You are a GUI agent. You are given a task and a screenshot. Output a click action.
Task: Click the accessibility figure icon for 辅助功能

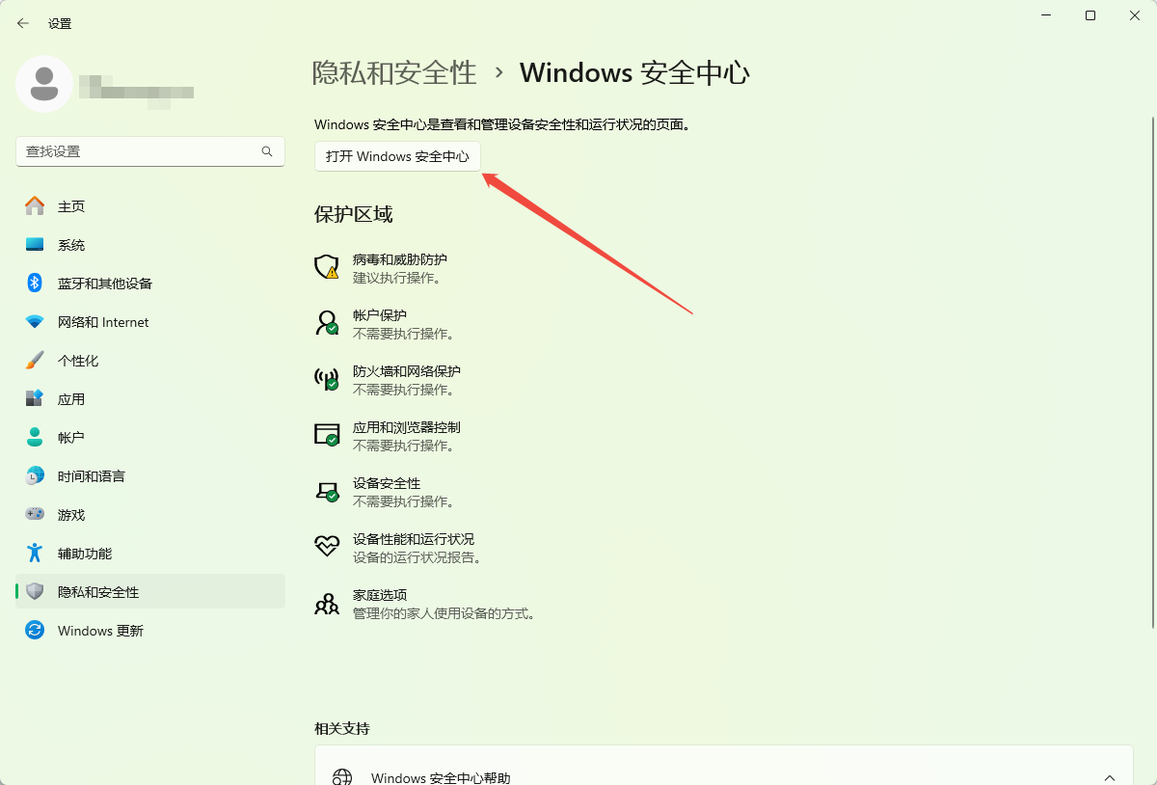(35, 554)
